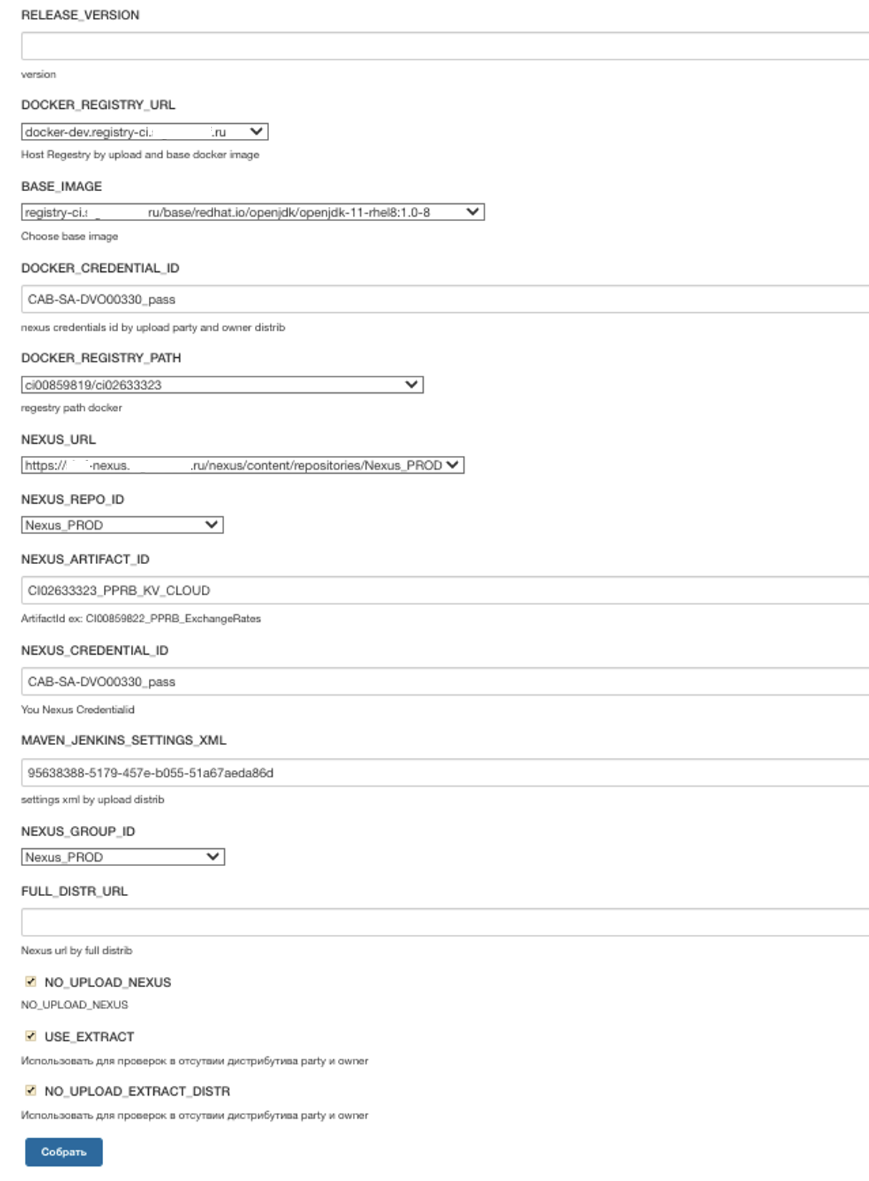The width and height of the screenshot is (869, 1181).
Task: Click the NEXUS_GROUP_ID dropdown chevron arrow
Action: (x=213, y=857)
